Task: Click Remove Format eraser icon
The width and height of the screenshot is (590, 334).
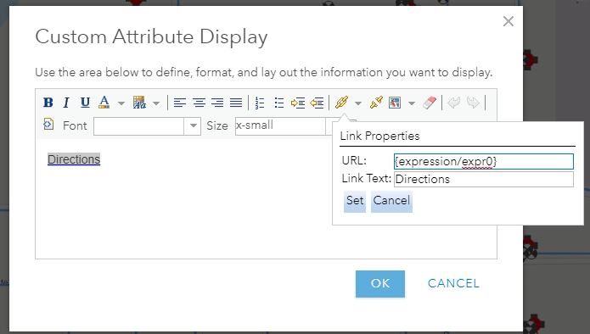Action: [x=430, y=103]
